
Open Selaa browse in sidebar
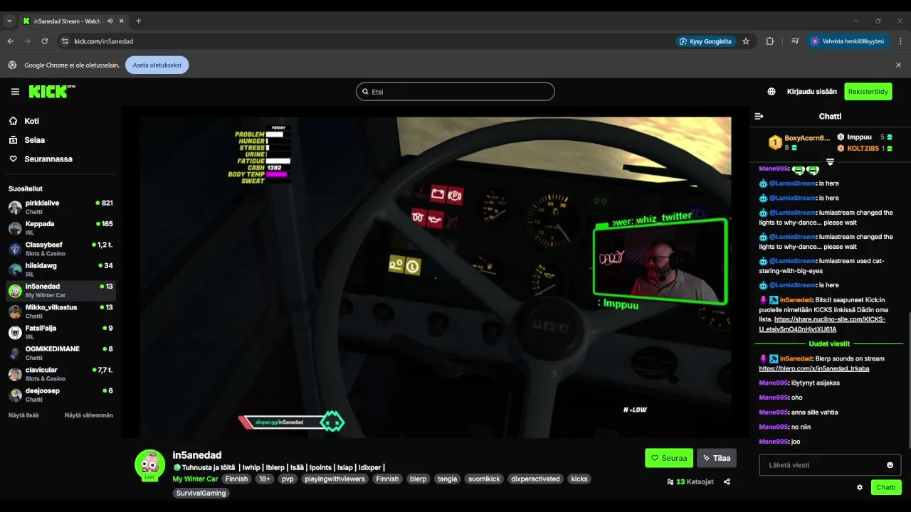point(61,140)
